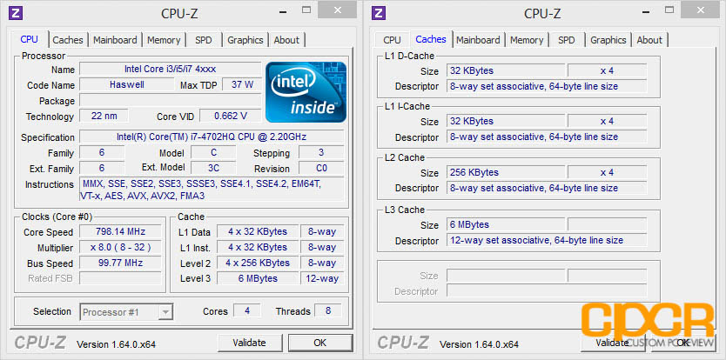Click the L1 Inst. value '4 x 32 KBytes'
Image resolution: width=726 pixels, height=360 pixels.
(x=258, y=247)
